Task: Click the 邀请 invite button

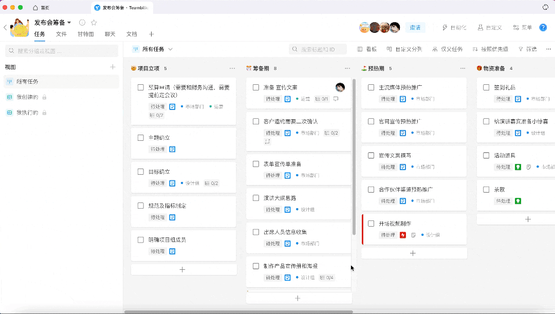Action: pos(415,27)
